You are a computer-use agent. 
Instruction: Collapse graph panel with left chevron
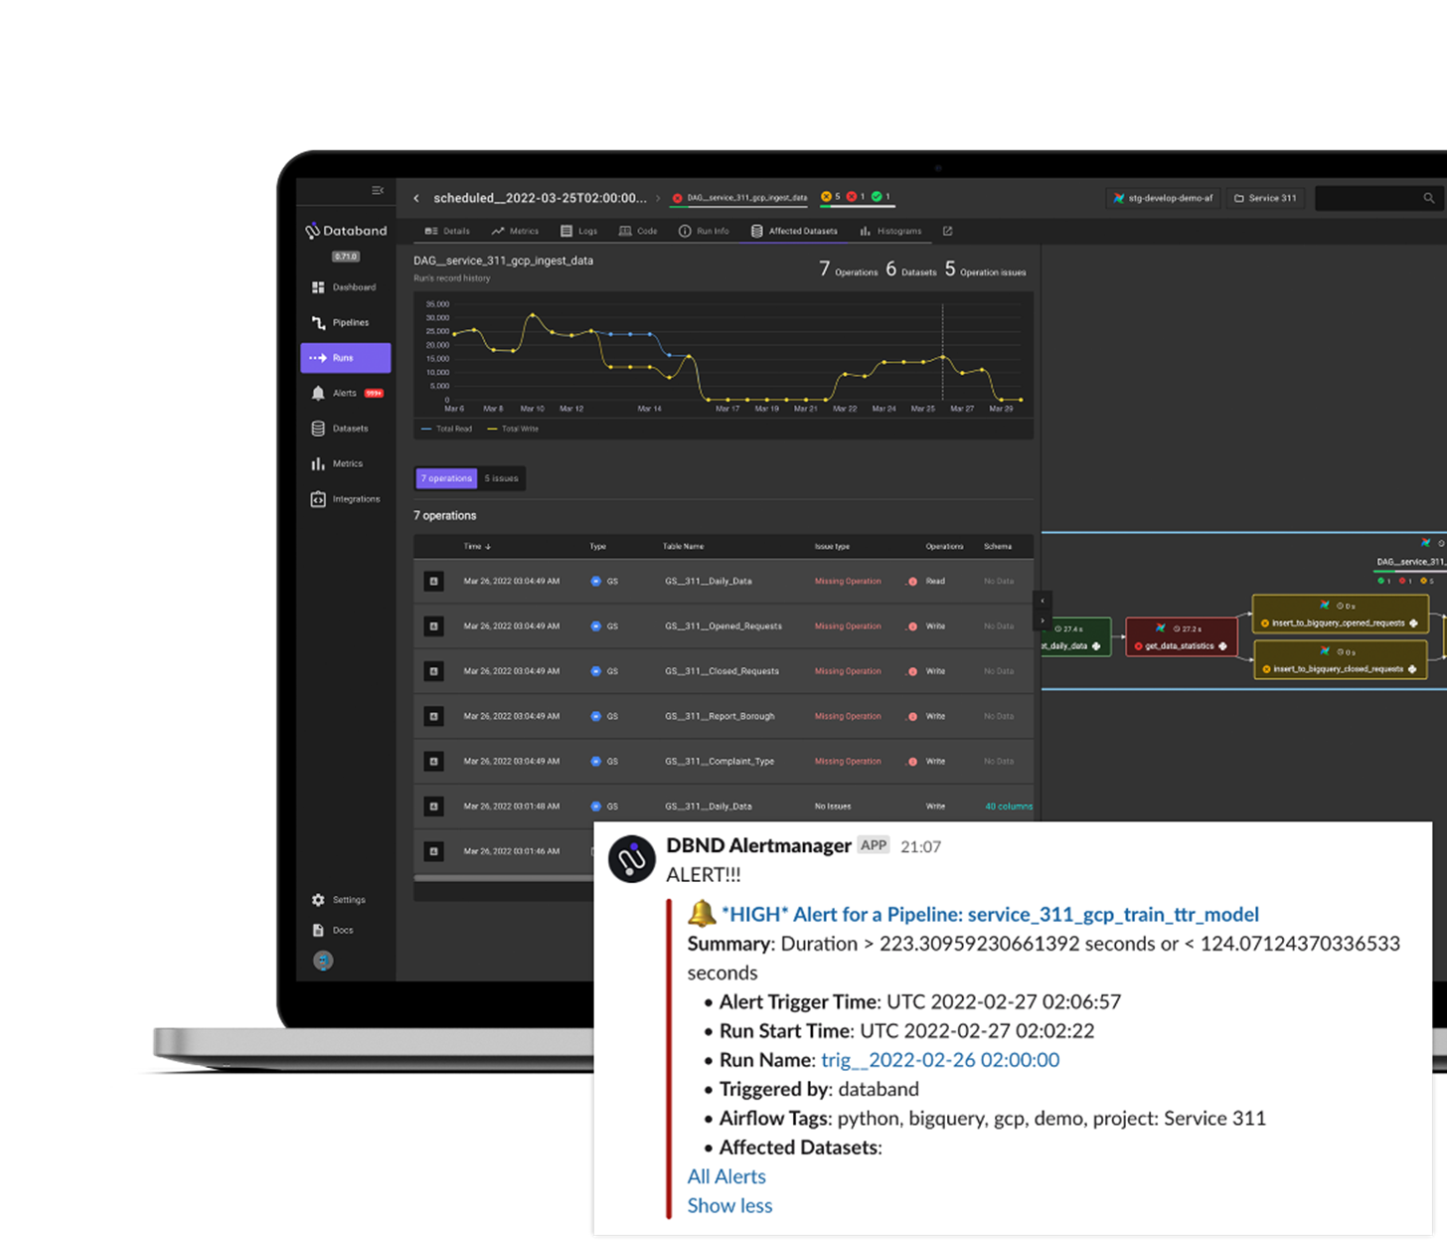(x=1043, y=601)
